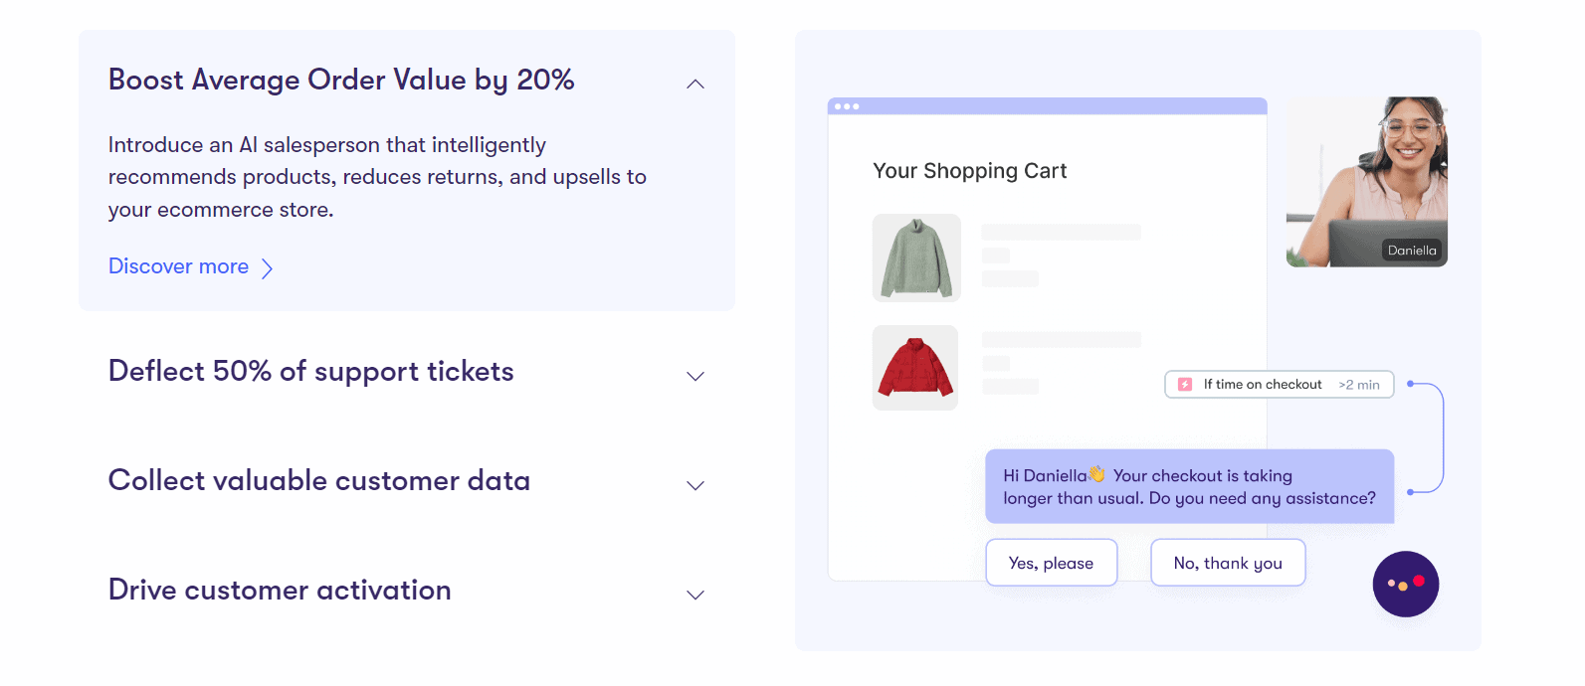
Task: Click Daniella's video thumbnail
Action: tap(1365, 182)
